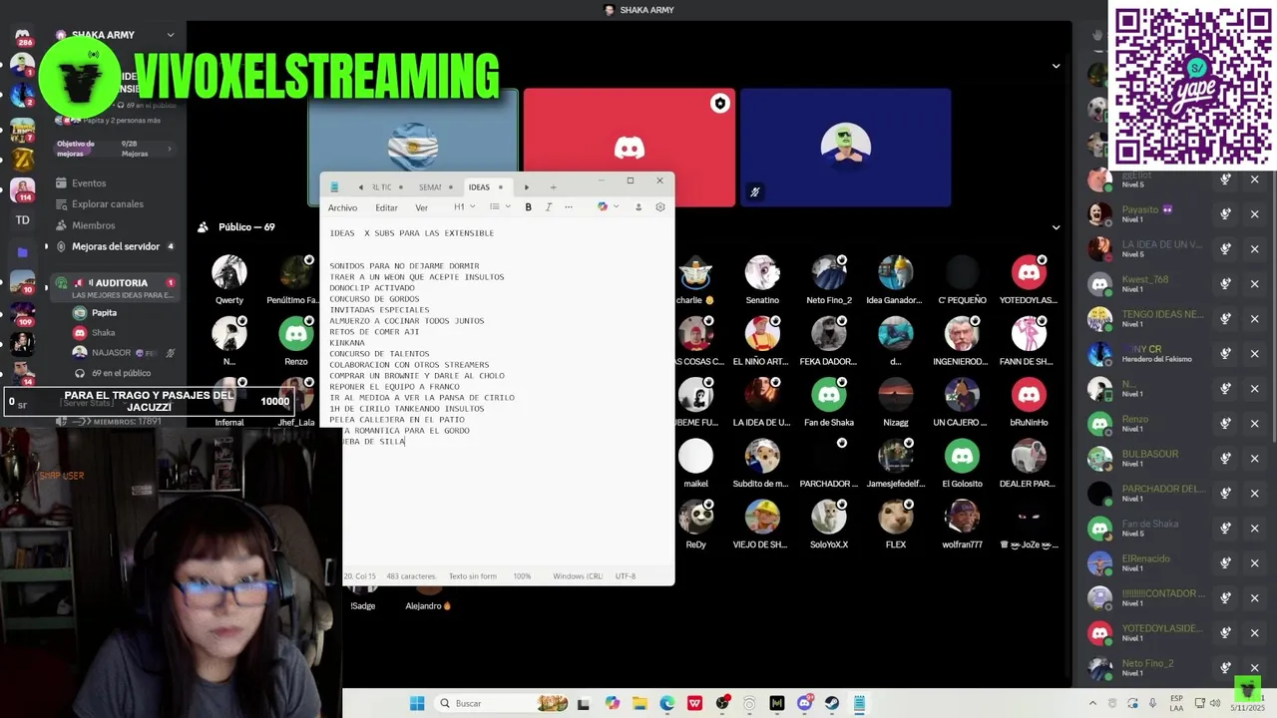
Task: Click the 100% zoom level in Notepad
Action: tap(522, 576)
